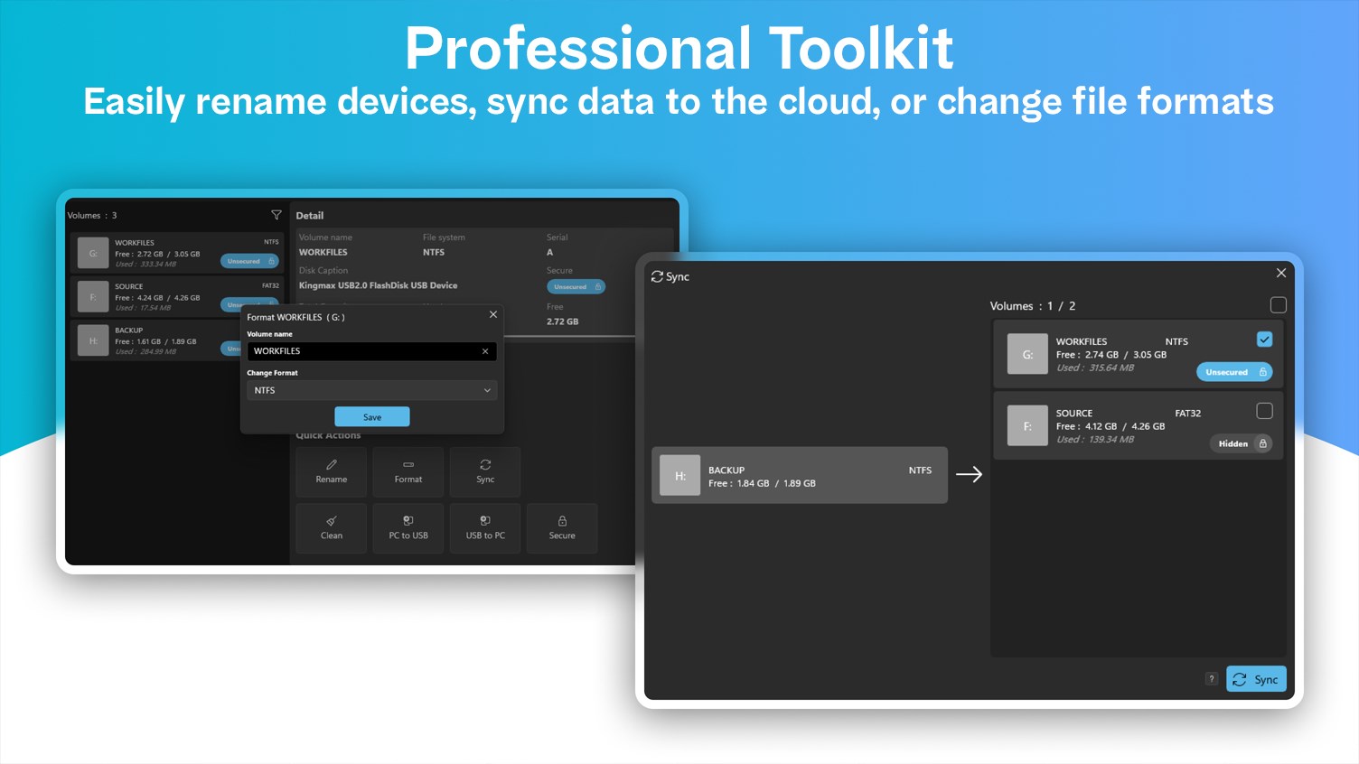This screenshot has height=764, width=1359.
Task: Toggle the Hidden lock badge on SOURCE in Sync window
Action: point(1241,443)
